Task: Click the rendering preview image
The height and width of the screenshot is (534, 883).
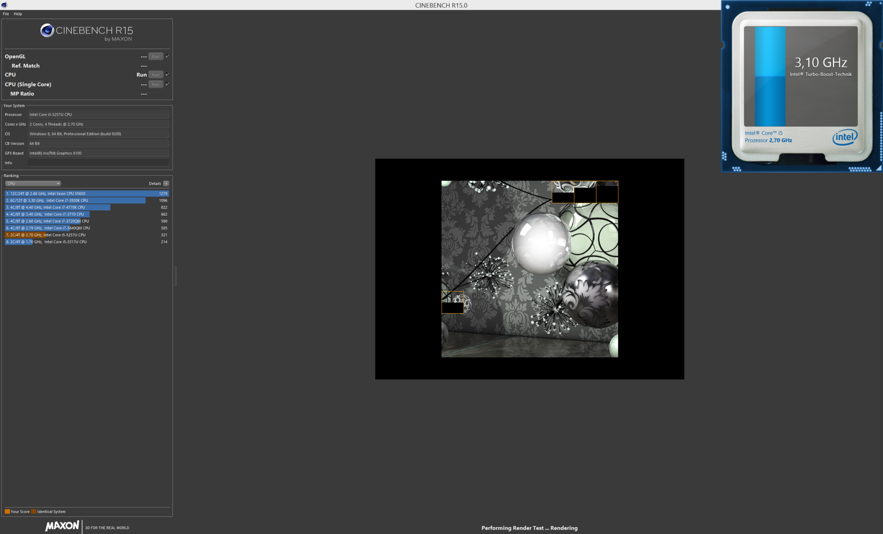Action: point(529,269)
